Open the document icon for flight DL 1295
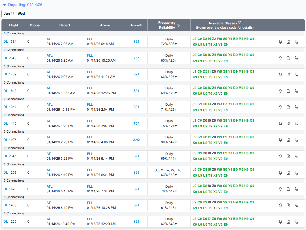The width and height of the screenshot is (306, 230). tap(288, 172)
